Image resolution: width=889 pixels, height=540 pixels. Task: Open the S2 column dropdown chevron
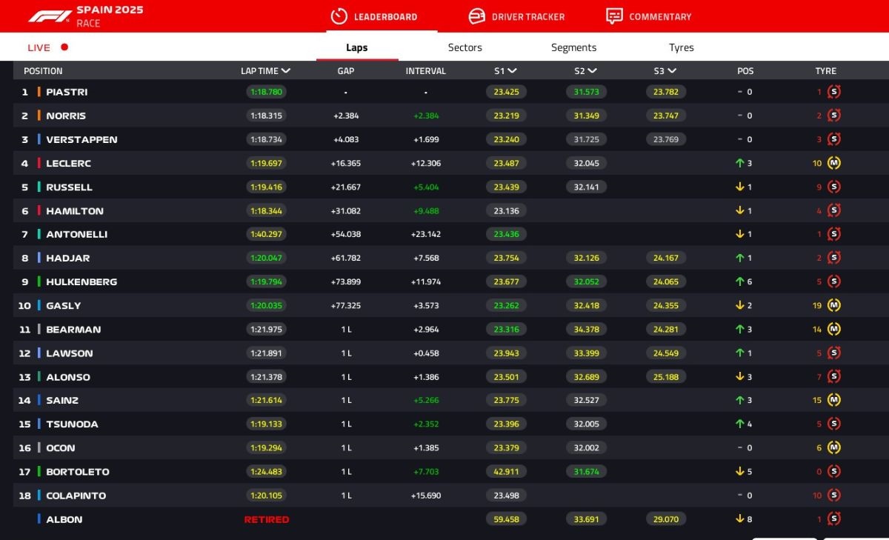[592, 71]
